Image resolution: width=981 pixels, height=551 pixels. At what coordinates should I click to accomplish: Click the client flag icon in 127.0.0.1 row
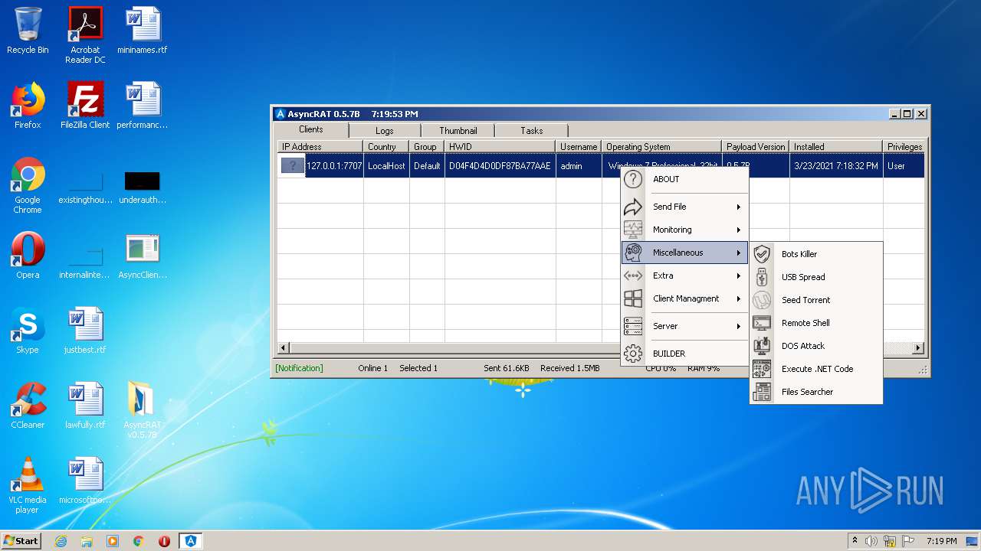(292, 165)
